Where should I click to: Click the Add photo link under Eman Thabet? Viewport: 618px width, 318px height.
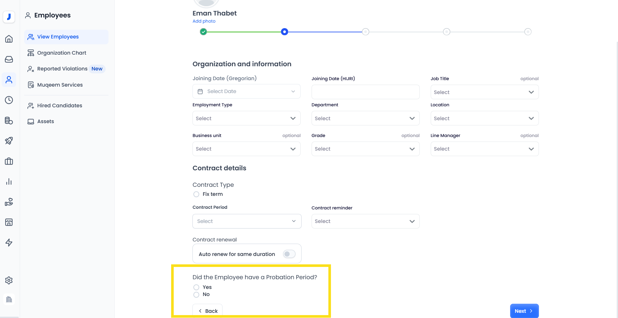204,21
